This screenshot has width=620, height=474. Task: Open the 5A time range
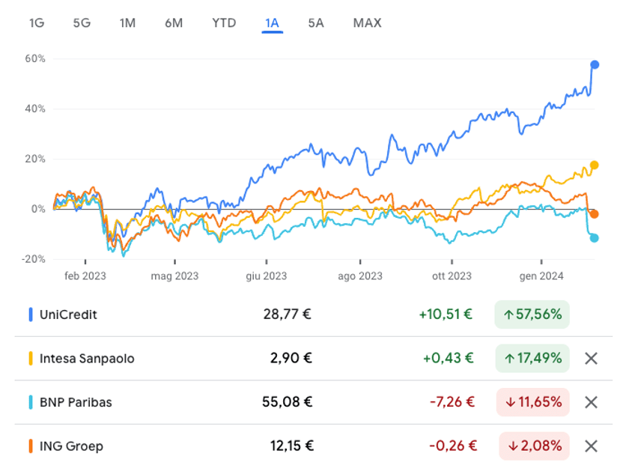(316, 23)
